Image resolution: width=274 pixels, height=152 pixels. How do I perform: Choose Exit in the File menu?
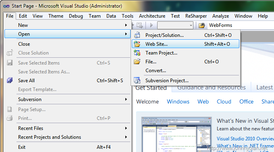(67, 147)
